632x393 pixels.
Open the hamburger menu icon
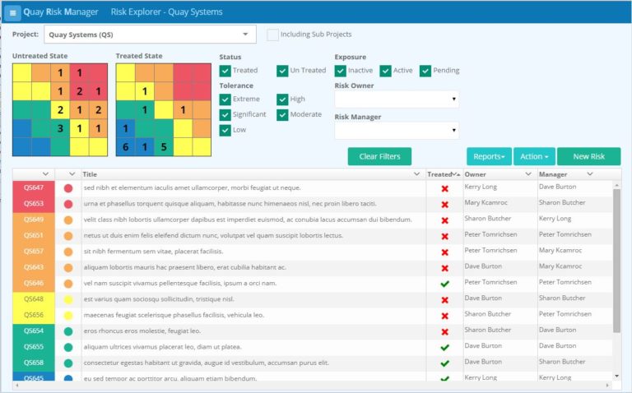pyautogui.click(x=12, y=12)
